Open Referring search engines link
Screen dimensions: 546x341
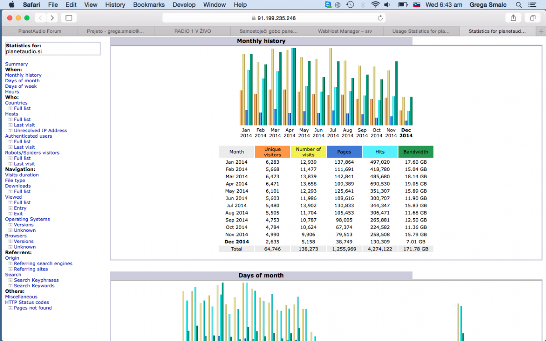(43, 264)
